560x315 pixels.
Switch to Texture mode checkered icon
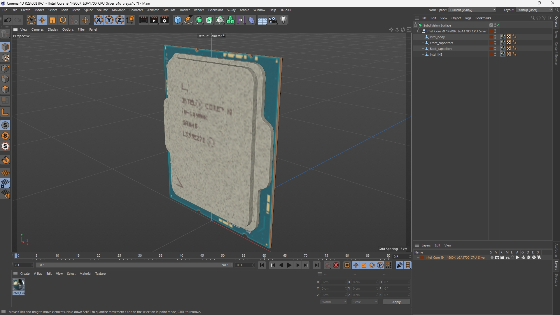coord(5,58)
